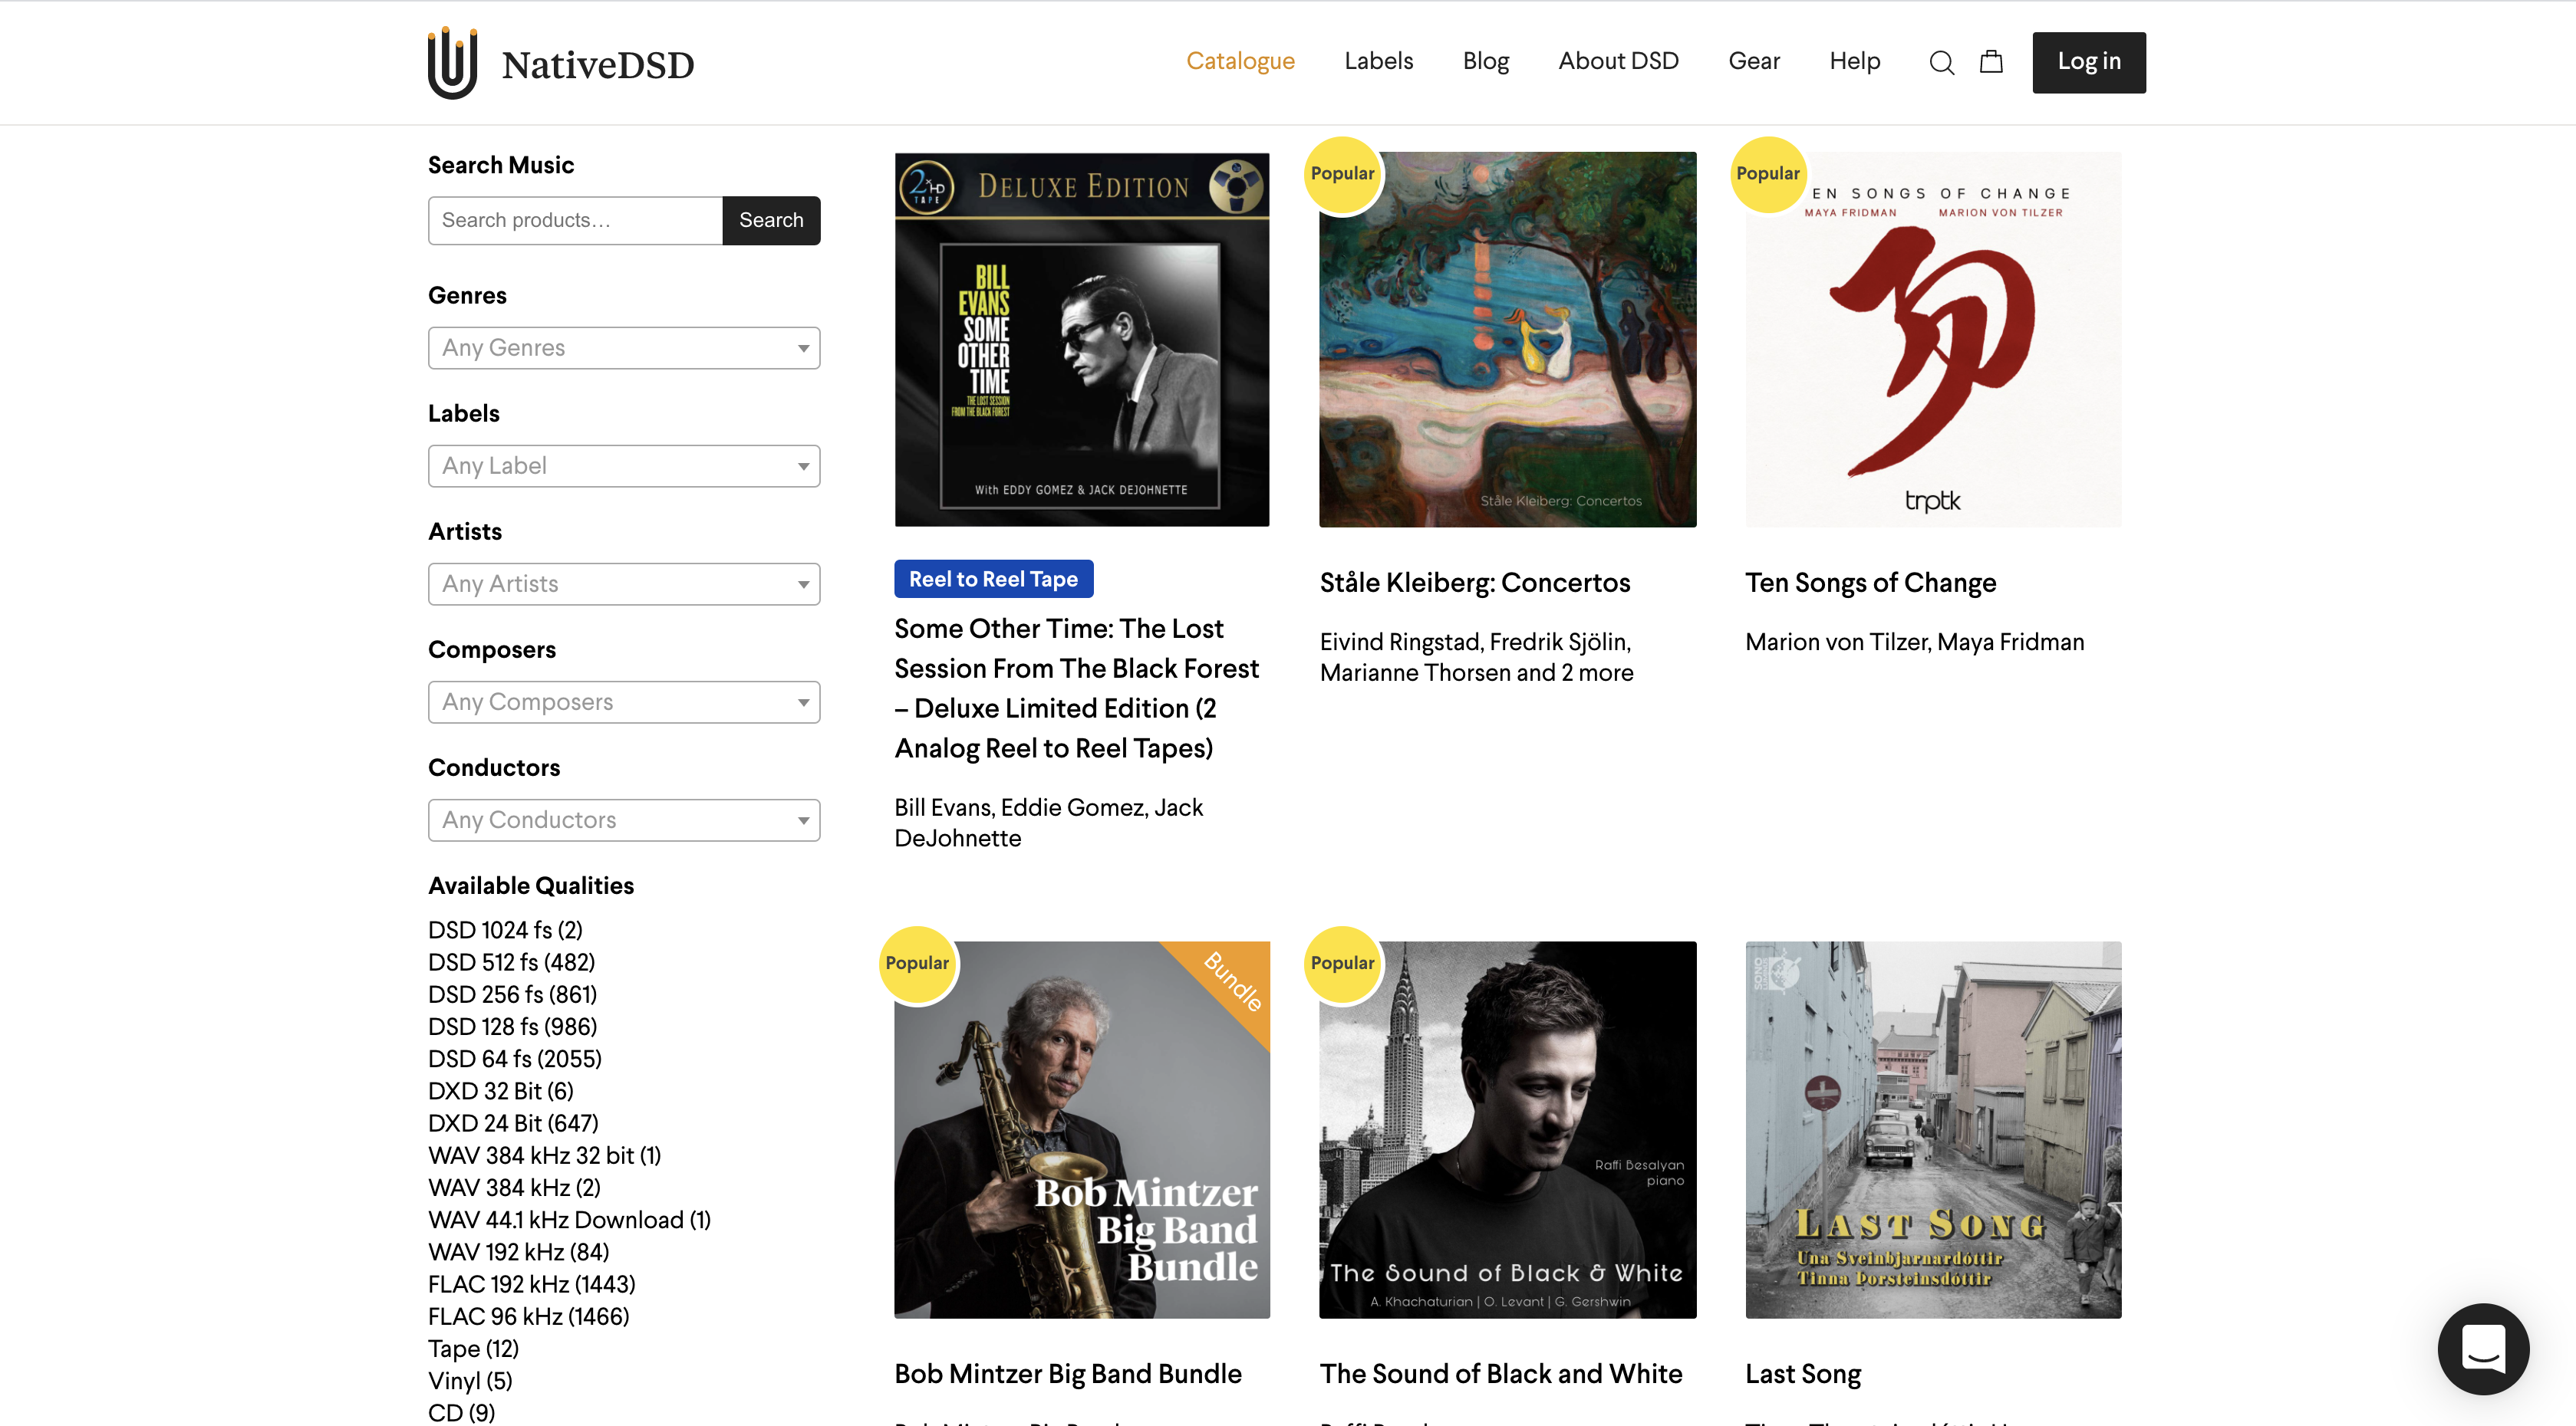Open the Catalogue menu tab
The height and width of the screenshot is (1426, 2576).
click(1239, 61)
